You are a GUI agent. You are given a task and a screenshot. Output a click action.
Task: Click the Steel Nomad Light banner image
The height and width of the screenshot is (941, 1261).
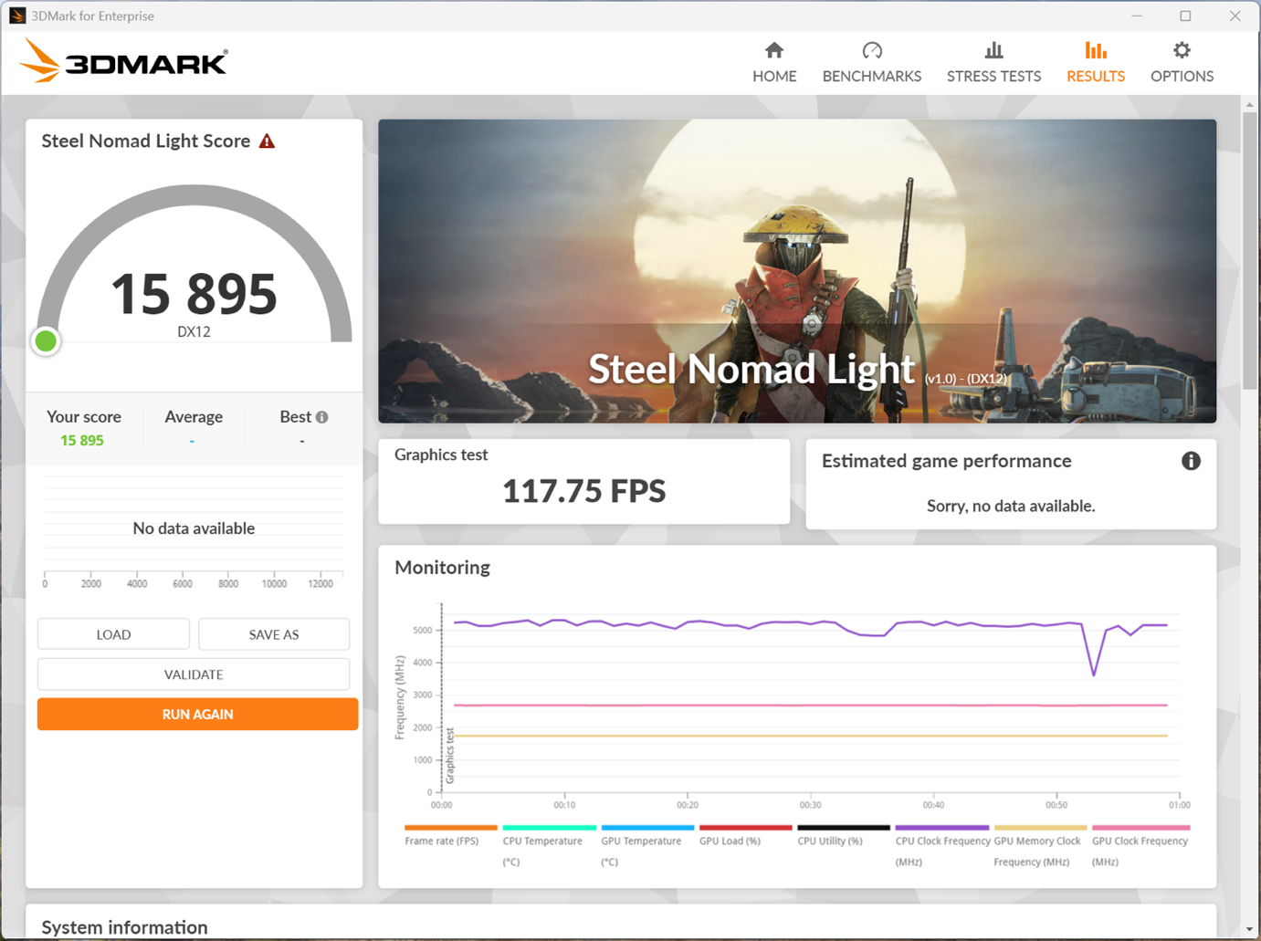click(x=797, y=271)
